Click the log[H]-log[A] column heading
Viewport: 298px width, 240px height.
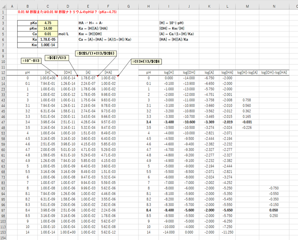coord(247,73)
